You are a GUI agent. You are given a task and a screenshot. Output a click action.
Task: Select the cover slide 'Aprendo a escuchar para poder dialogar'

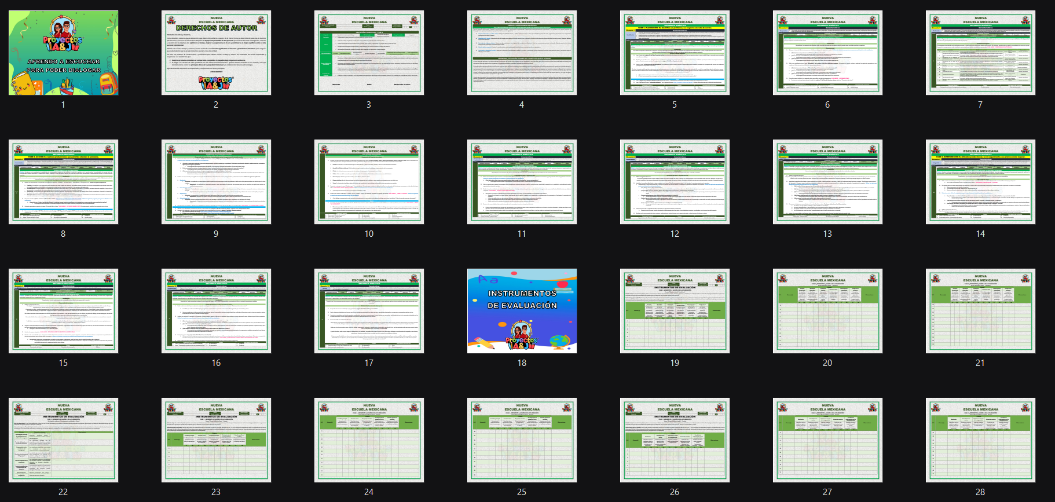coord(63,53)
